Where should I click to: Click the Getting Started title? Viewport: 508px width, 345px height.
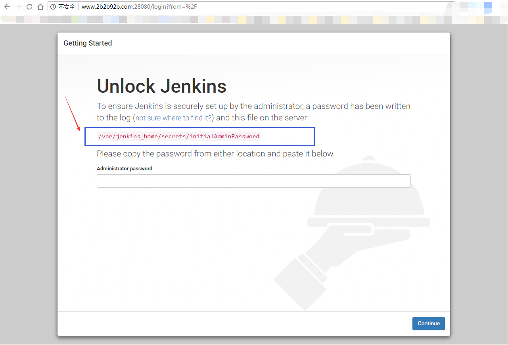point(88,43)
